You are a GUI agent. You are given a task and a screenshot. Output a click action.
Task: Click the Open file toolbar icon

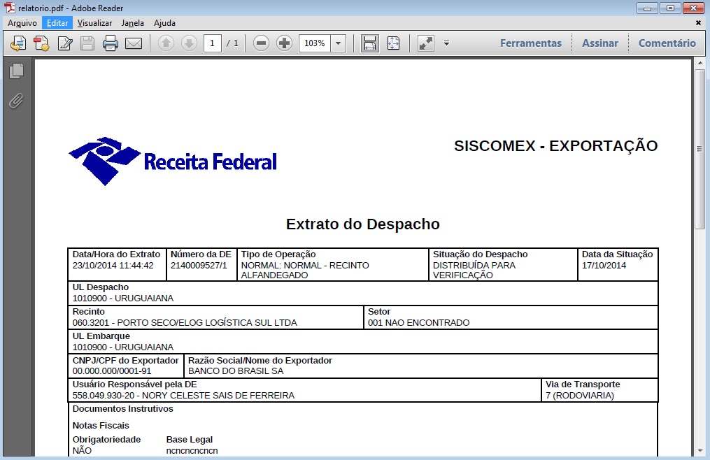18,43
